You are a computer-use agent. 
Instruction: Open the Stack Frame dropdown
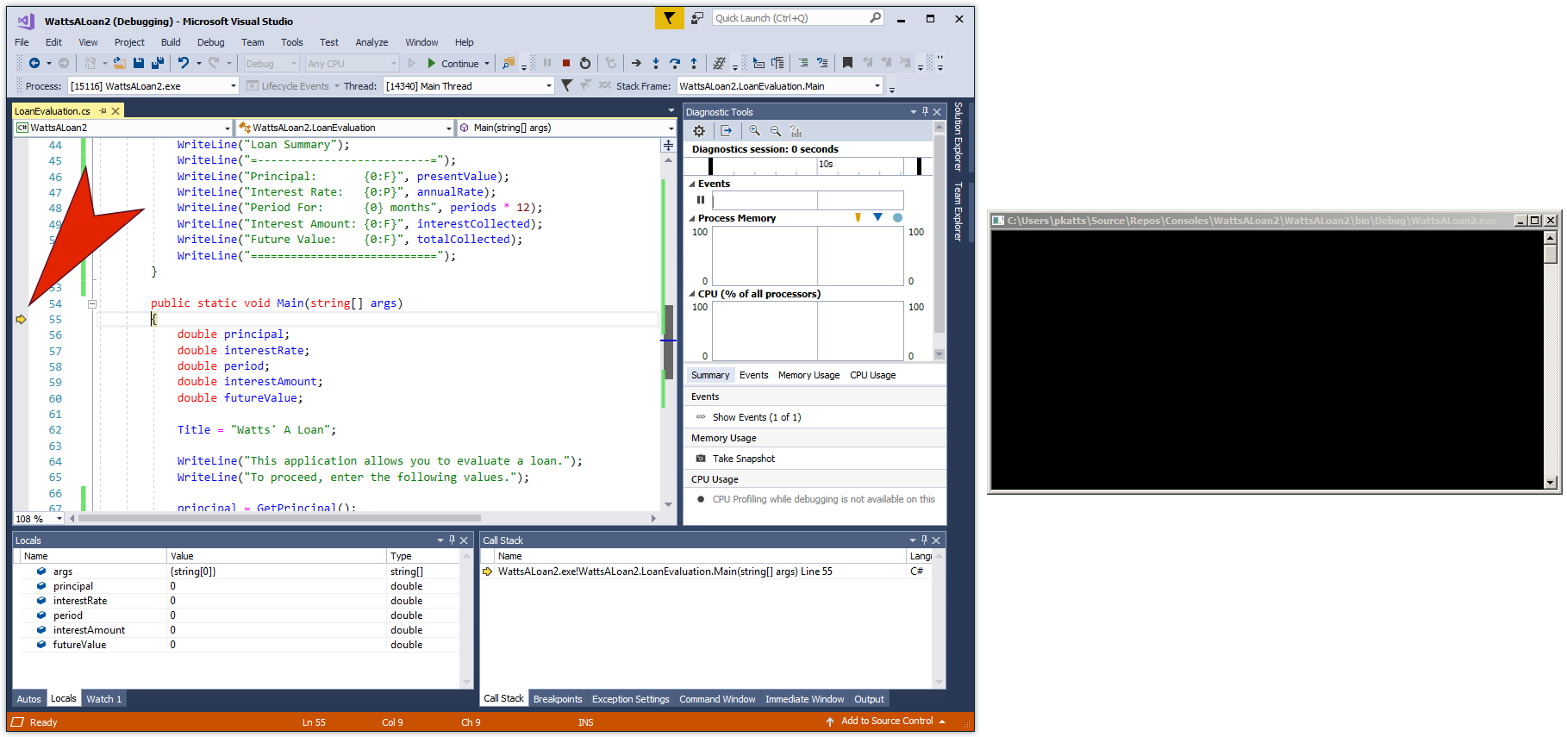point(877,86)
